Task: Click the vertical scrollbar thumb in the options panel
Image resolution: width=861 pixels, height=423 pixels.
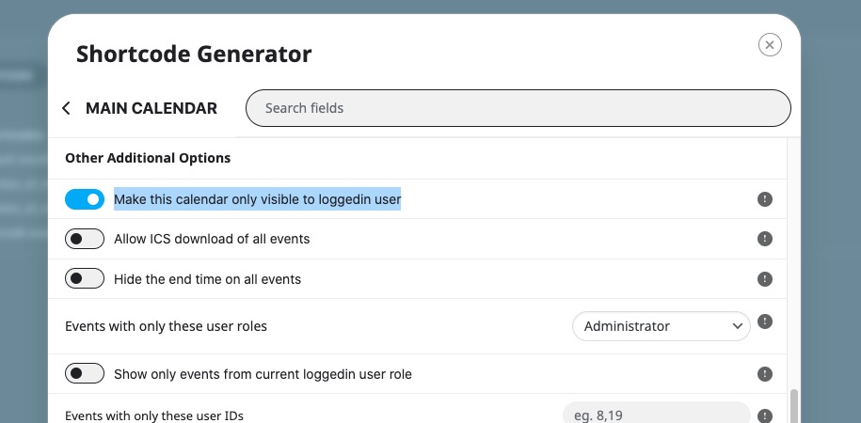Action: click(x=792, y=406)
